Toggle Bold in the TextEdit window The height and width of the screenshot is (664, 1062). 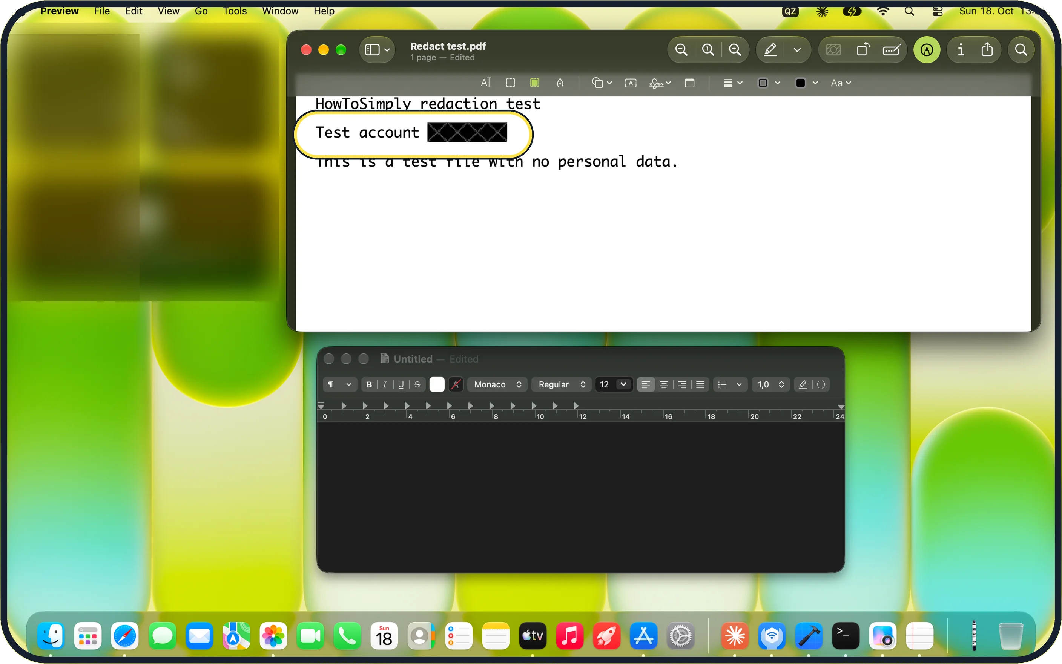(x=369, y=385)
